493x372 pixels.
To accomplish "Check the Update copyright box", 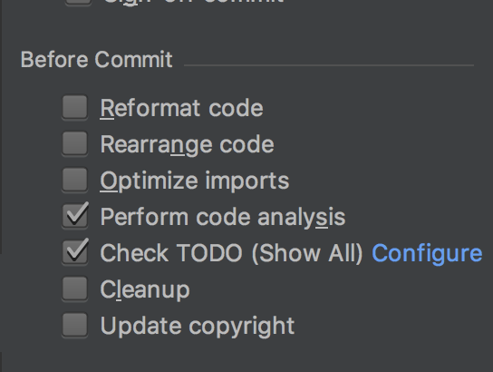I will click(75, 325).
